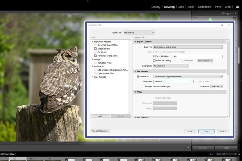Click the settings panel scroll down arrow

[228, 117]
